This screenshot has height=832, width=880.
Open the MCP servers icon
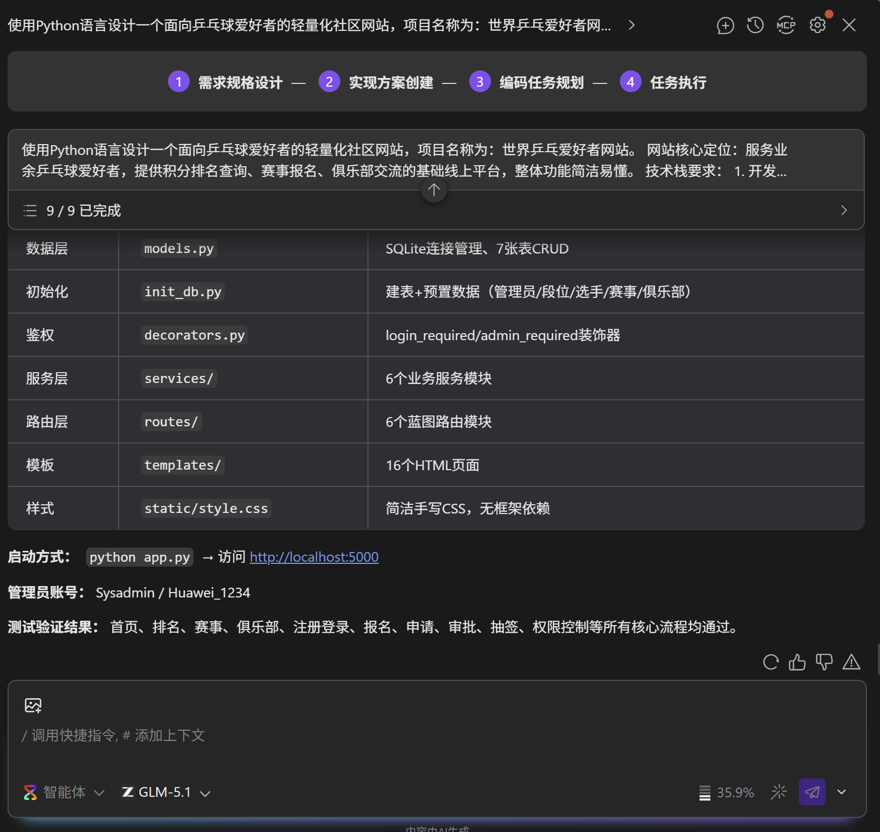click(786, 25)
